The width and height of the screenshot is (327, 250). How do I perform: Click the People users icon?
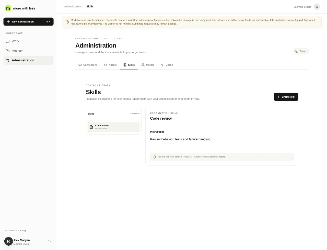pyautogui.click(x=143, y=65)
